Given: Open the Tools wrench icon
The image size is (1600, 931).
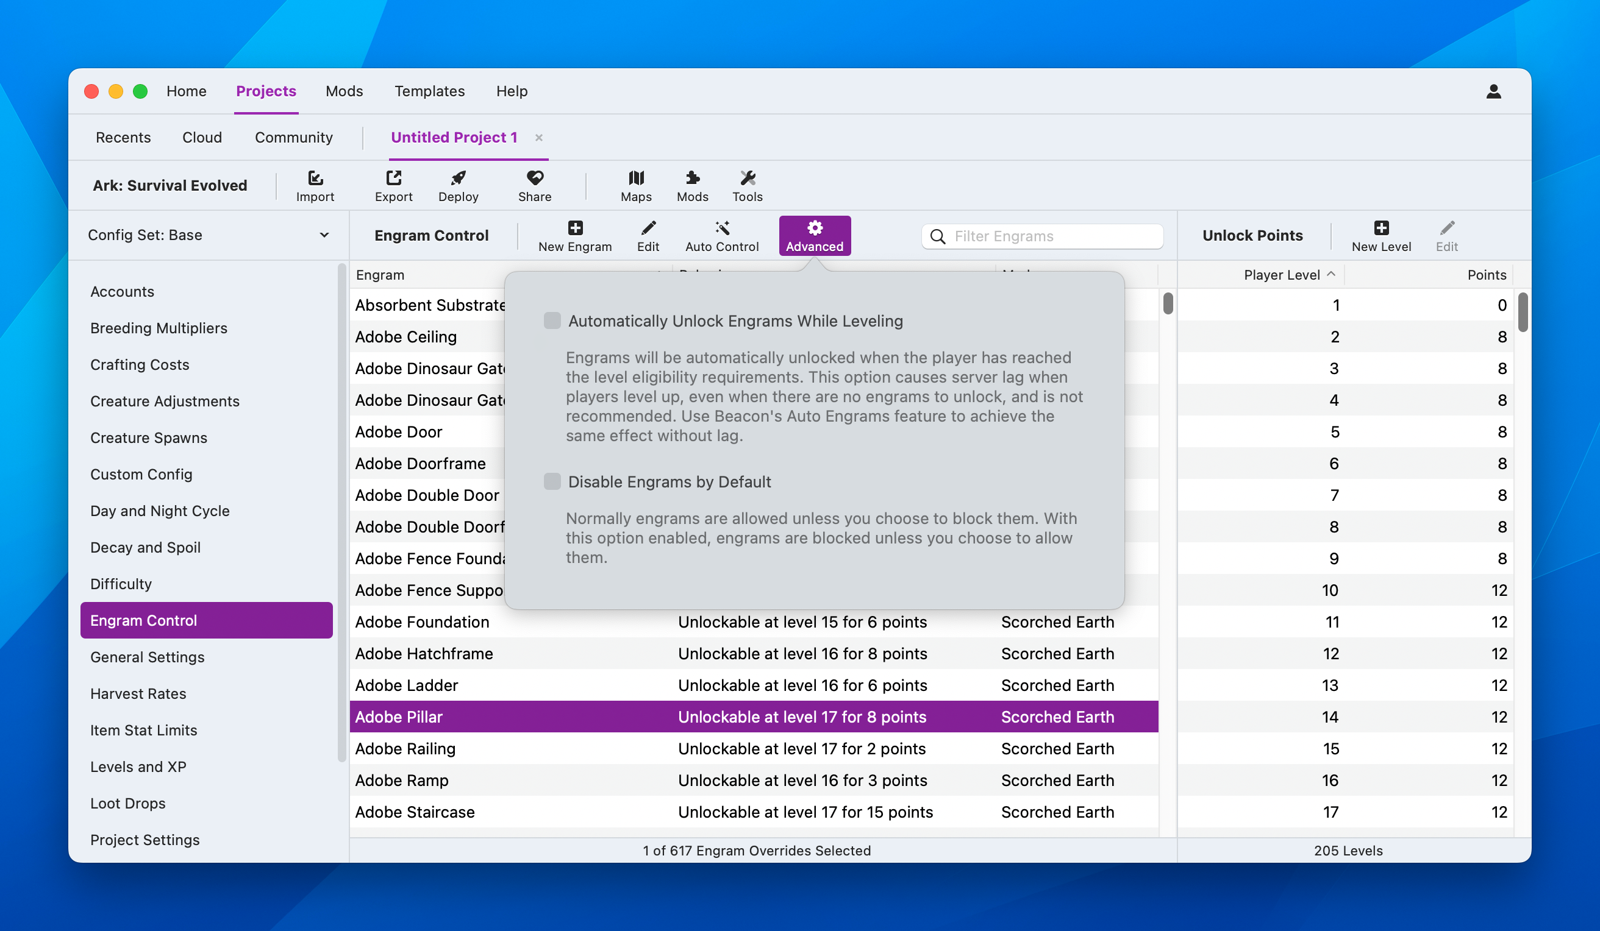Looking at the screenshot, I should click(748, 179).
